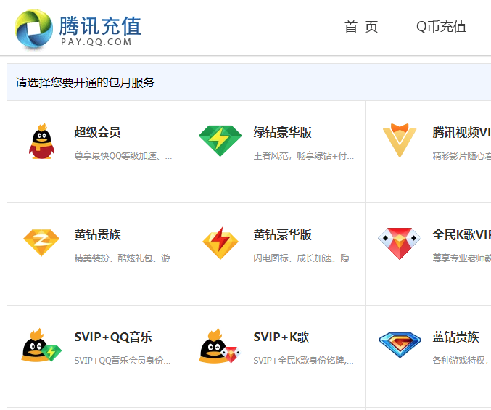Select the 蓝钻贵族 service title
Image resolution: width=491 pixels, height=410 pixels.
[455, 337]
